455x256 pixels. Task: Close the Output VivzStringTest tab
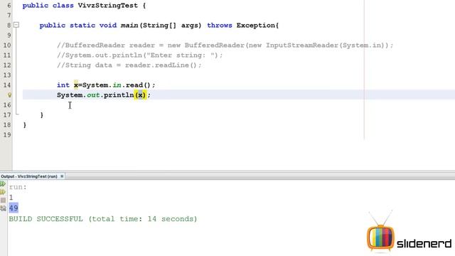coord(62,176)
